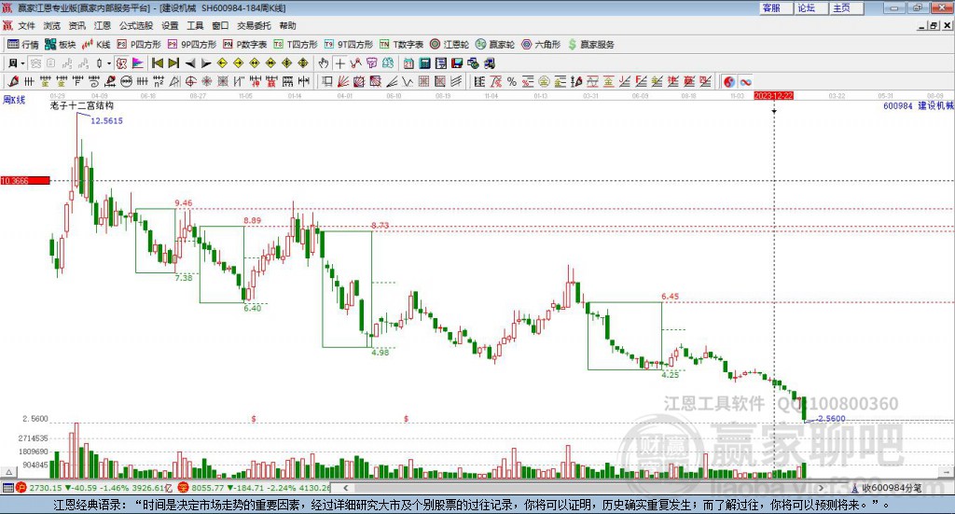Switch to the K线 chart tool
This screenshot has width=955, height=514.
(x=96, y=45)
